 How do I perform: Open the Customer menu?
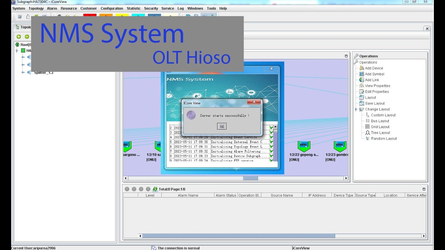[x=89, y=8]
